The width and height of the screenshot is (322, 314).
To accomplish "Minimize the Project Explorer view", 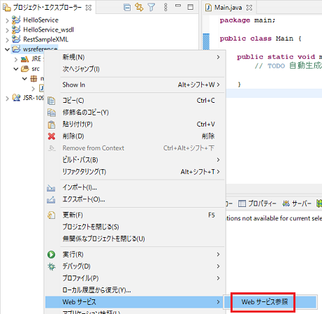I will [x=178, y=6].
